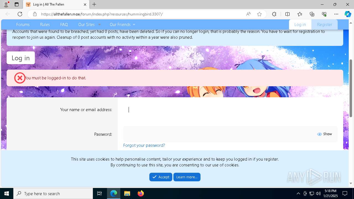Open the network tray icon

tap(312, 193)
